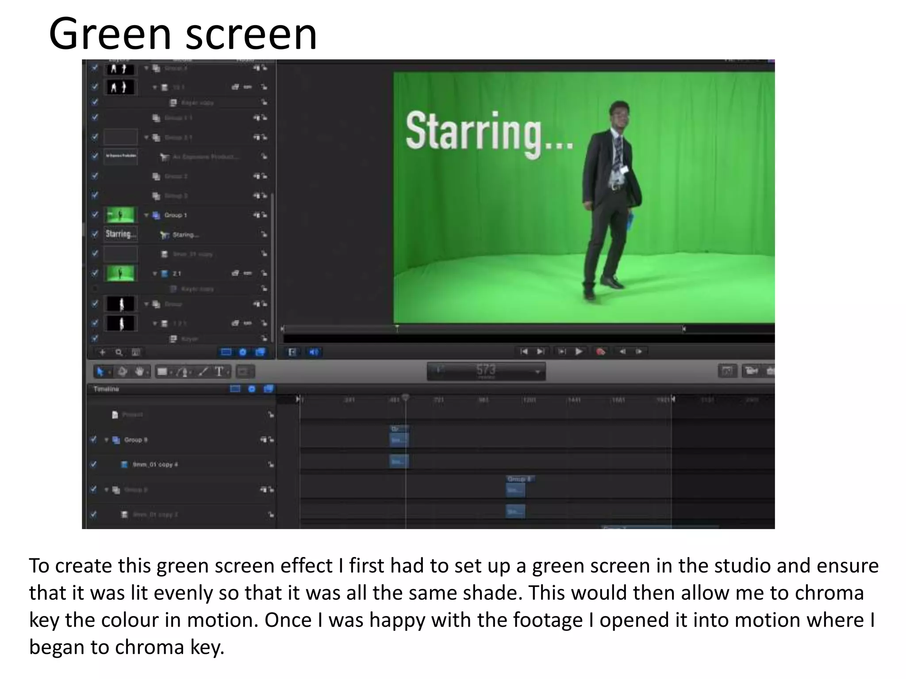This screenshot has height=679, width=906.
Task: Select the Text tool
Action: point(219,372)
